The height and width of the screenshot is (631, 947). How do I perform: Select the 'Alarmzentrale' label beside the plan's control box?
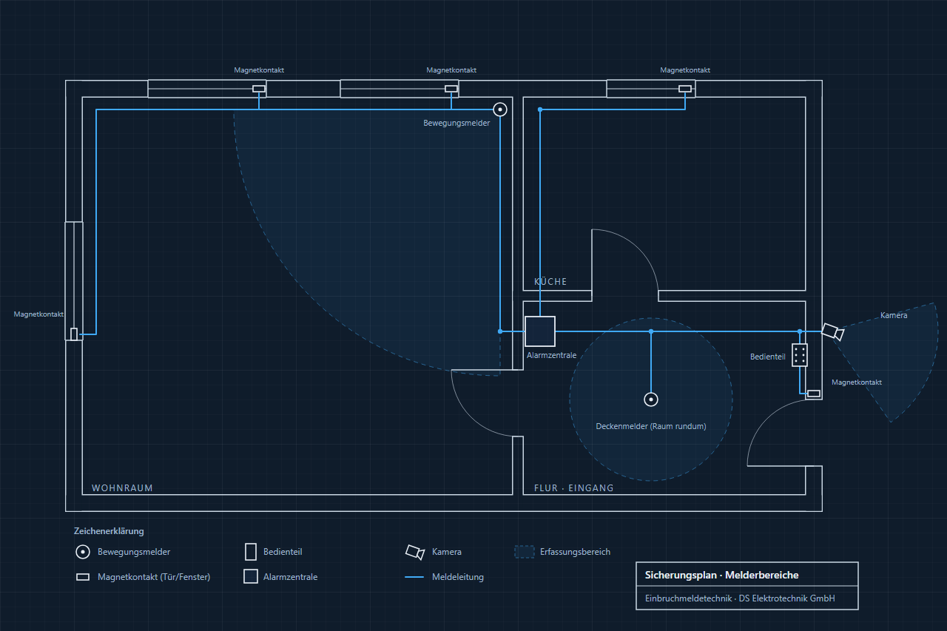[551, 356]
